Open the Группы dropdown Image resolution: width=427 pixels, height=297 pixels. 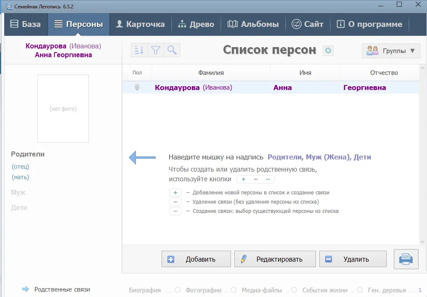coord(390,50)
